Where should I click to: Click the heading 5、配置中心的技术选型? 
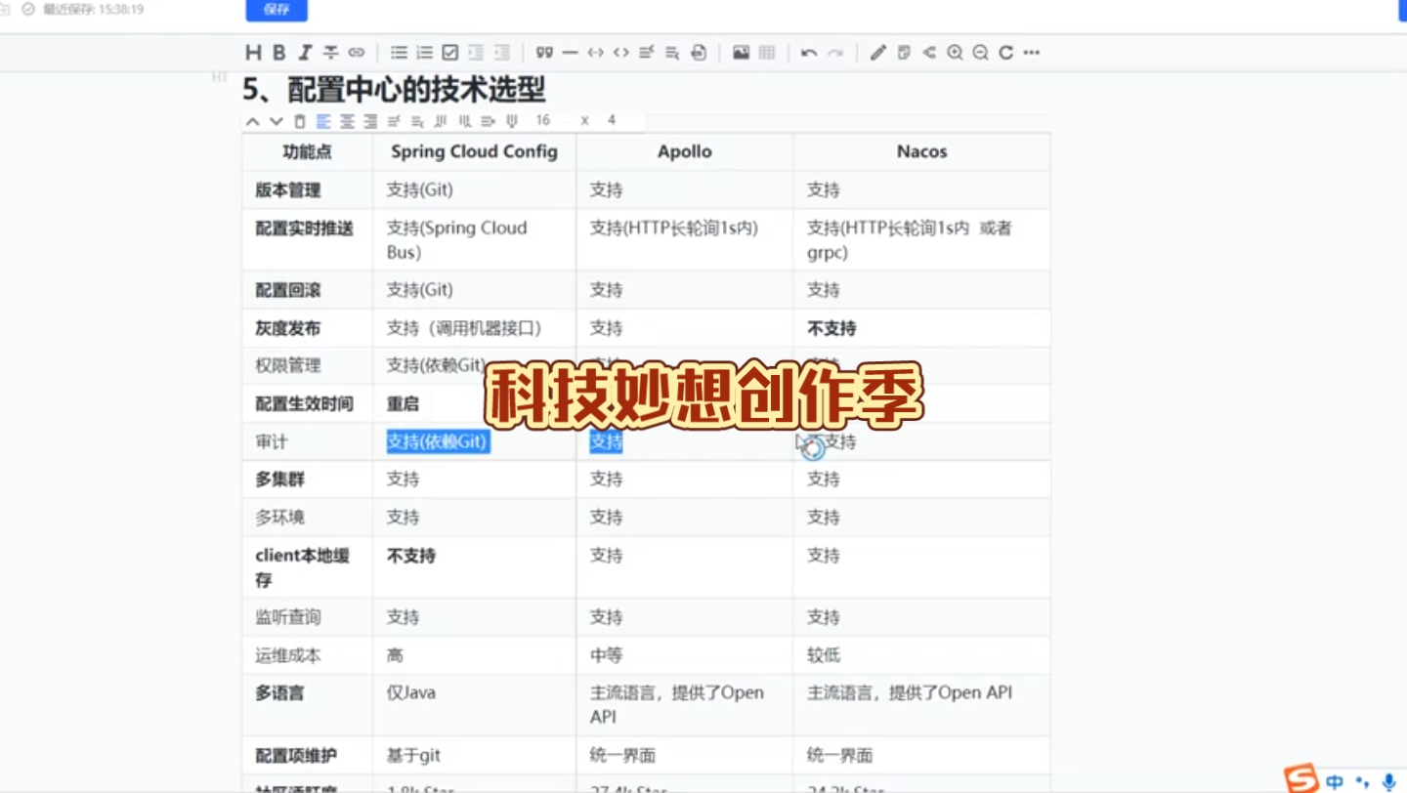(394, 90)
